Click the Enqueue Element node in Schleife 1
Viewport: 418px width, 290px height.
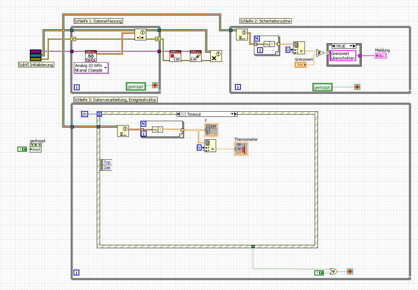(x=140, y=35)
